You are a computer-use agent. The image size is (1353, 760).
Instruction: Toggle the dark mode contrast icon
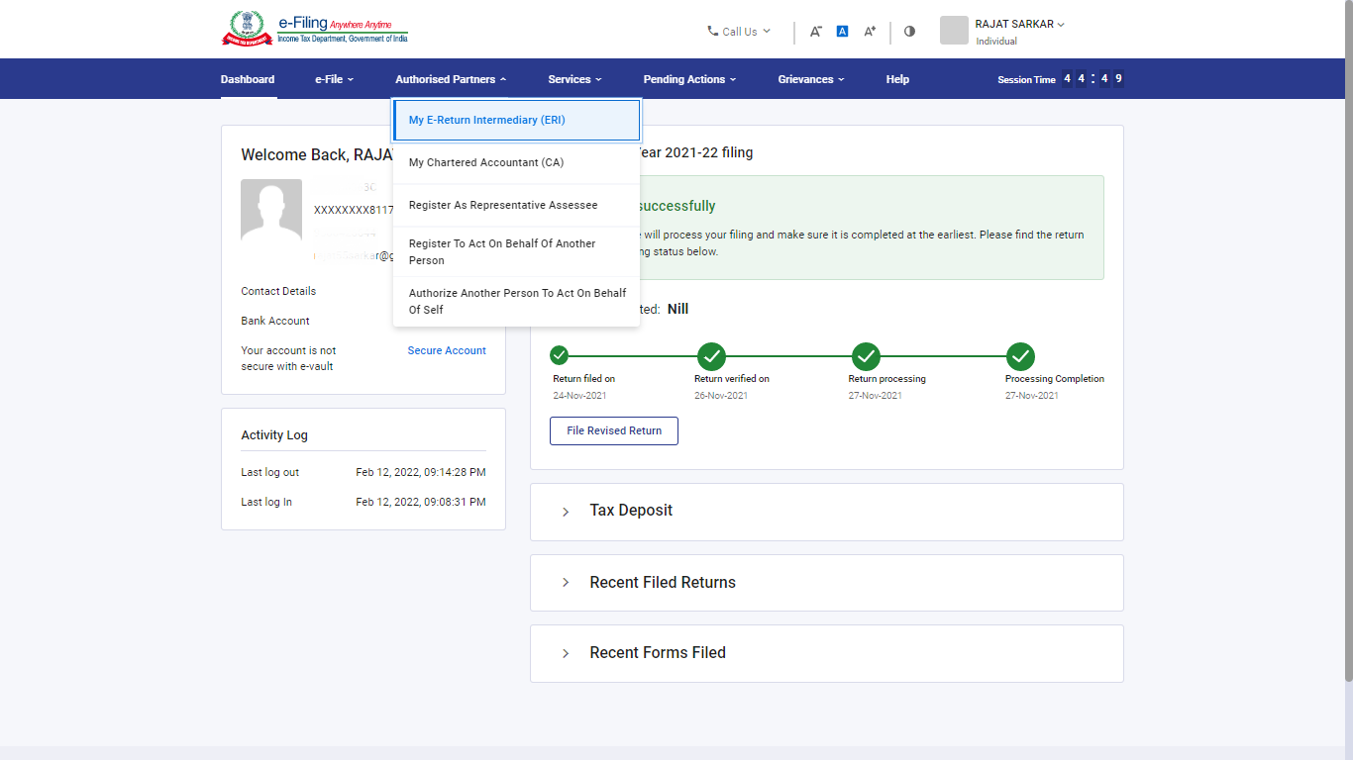pyautogui.click(x=909, y=31)
